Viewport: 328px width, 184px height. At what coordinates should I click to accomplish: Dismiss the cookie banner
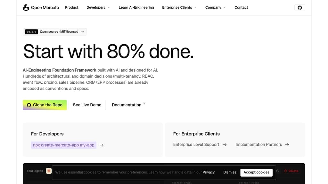pos(229,172)
